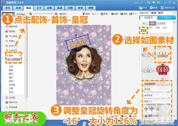Image resolution: width=178 pixels, height=126 pixels.
Task: Click the material panel scrollbar down arrow
Action: tap(174, 116)
